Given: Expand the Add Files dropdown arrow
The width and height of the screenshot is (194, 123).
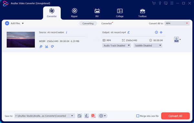Looking at the screenshot, I should pyautogui.click(x=23, y=23).
